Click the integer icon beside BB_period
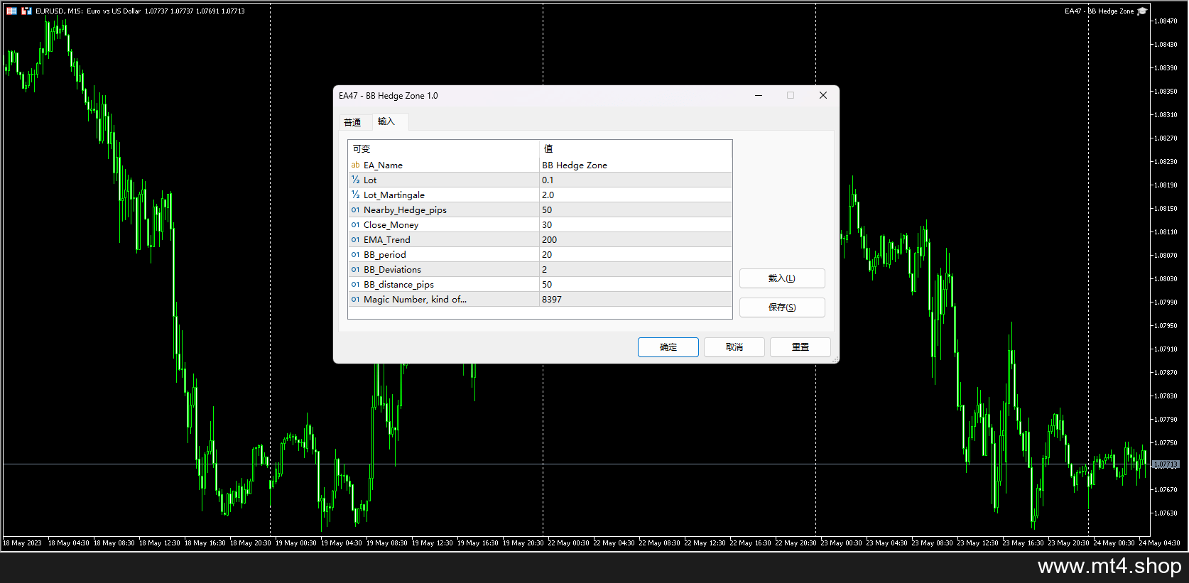This screenshot has width=1189, height=583. click(x=355, y=255)
